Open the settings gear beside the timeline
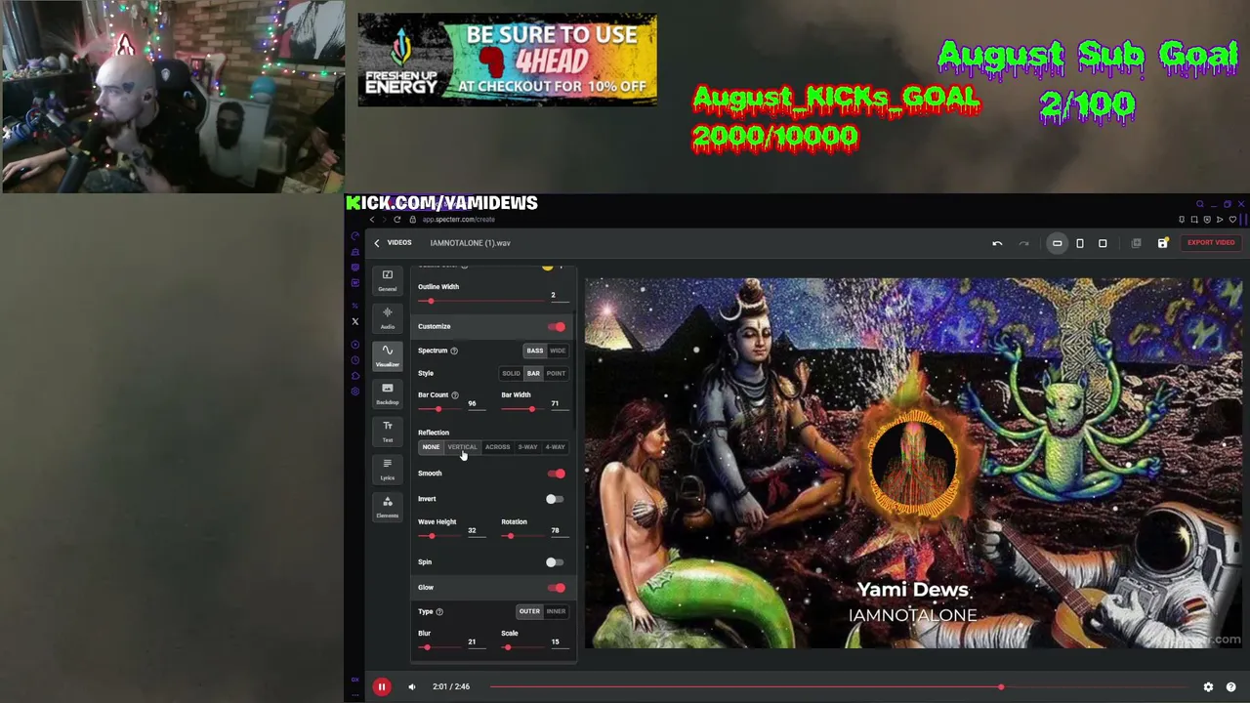The width and height of the screenshot is (1250, 703). coord(1208,687)
